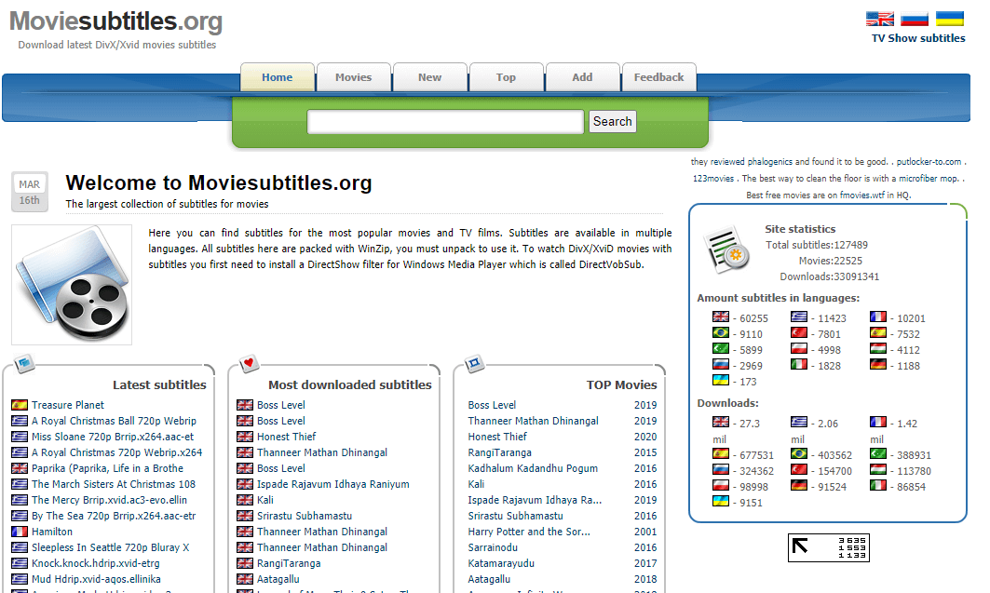Click the film reel folder image
The image size is (990, 593).
tap(72, 285)
